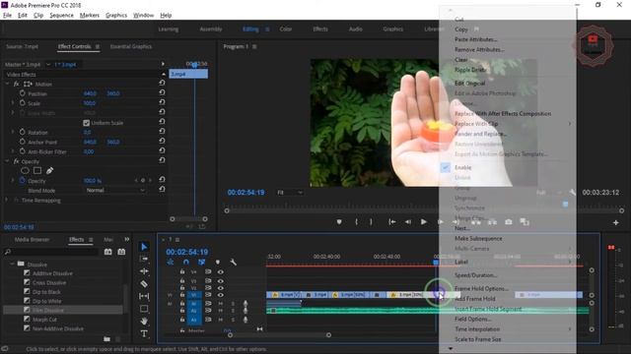631x354 pixels.
Task: Choose Add Frame Hold from context menu
Action: [x=475, y=299]
